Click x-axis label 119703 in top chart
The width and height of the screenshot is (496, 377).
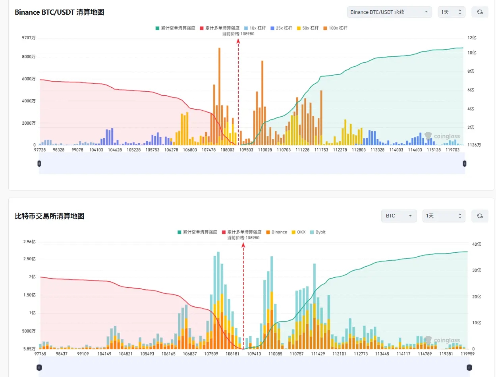tap(453, 150)
